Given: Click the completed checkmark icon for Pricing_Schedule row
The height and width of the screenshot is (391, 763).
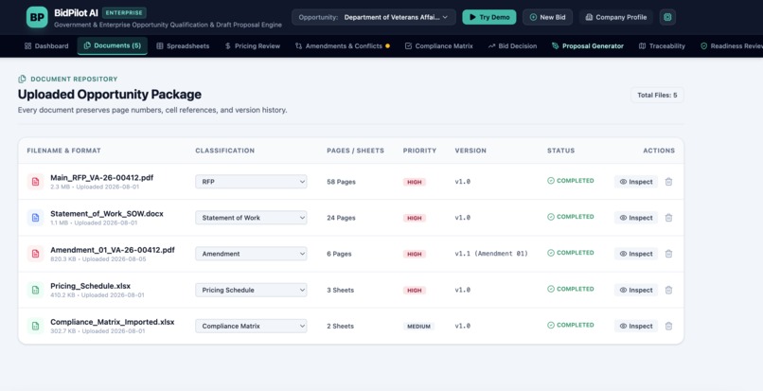Looking at the screenshot, I should (551, 289).
